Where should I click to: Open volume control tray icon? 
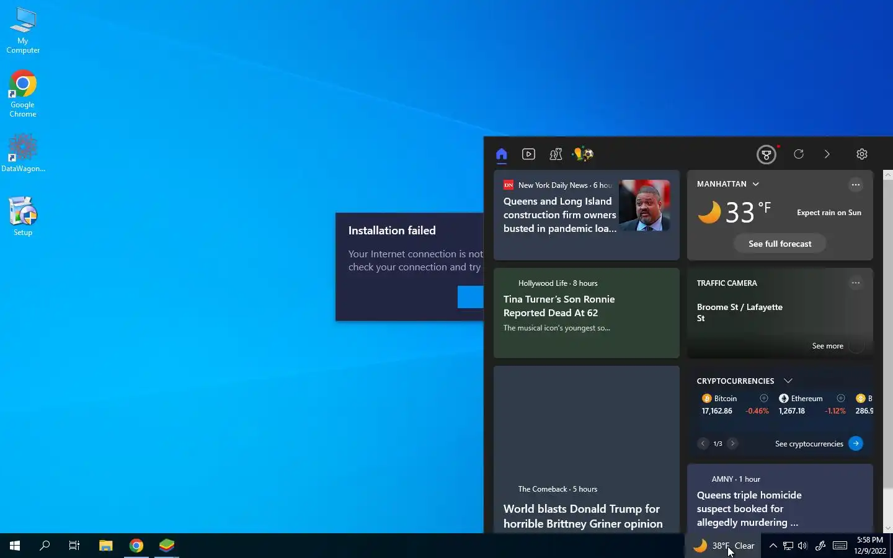[802, 546]
